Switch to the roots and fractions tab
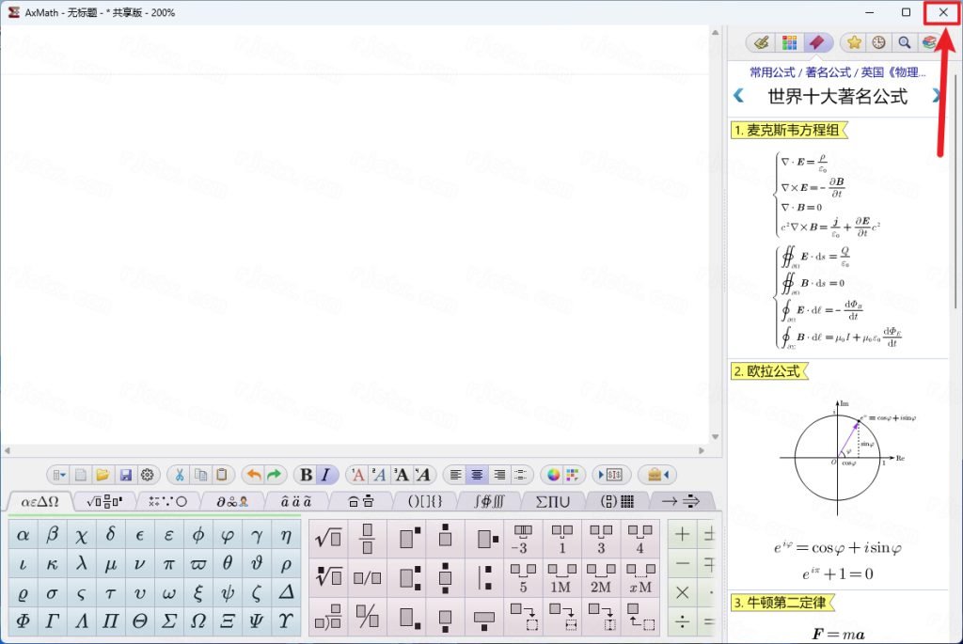This screenshot has width=963, height=644. (x=104, y=502)
